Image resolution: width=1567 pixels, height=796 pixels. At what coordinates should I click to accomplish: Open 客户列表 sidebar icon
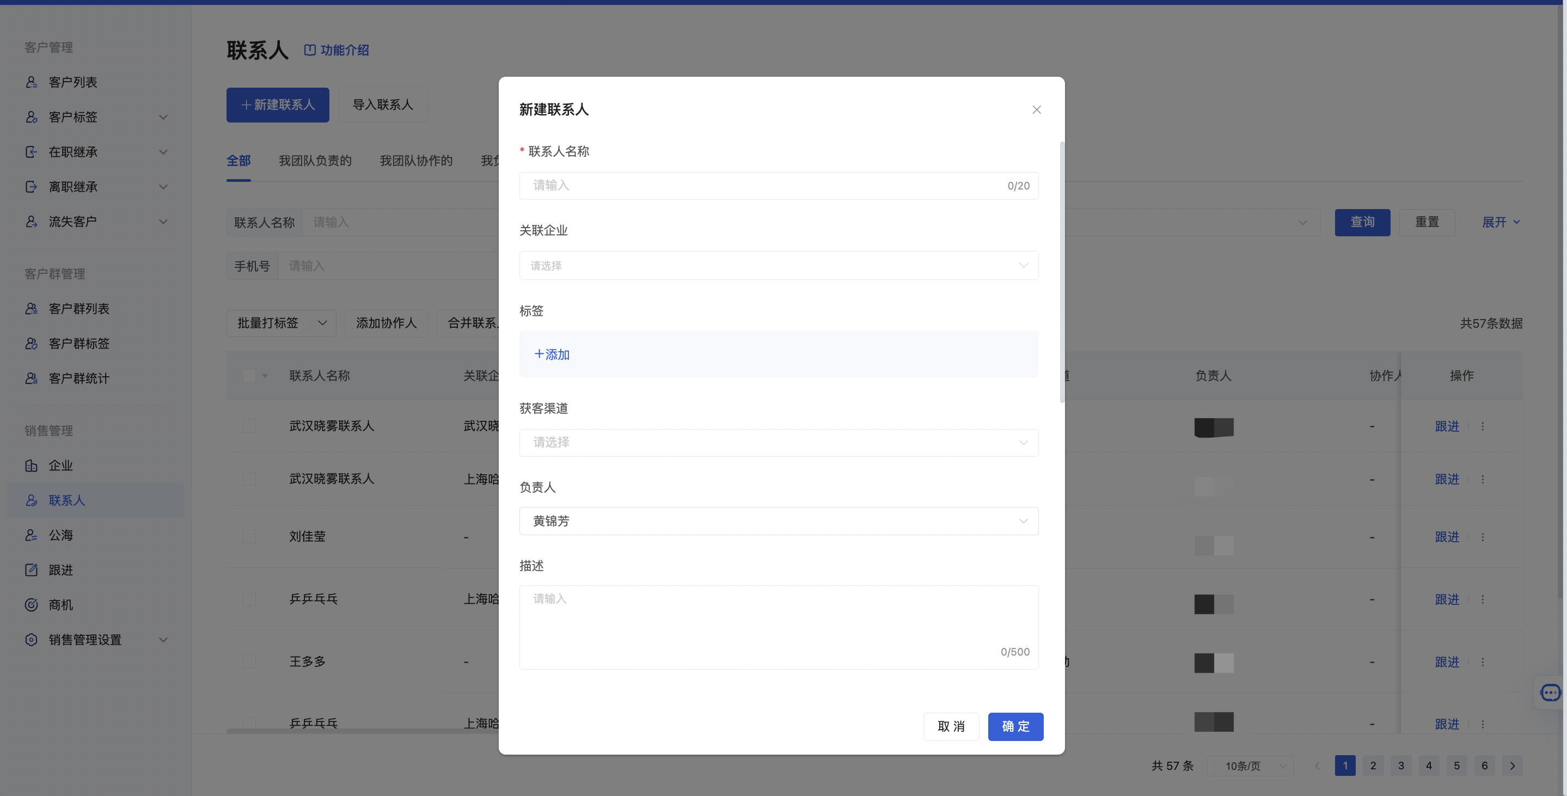(x=32, y=82)
